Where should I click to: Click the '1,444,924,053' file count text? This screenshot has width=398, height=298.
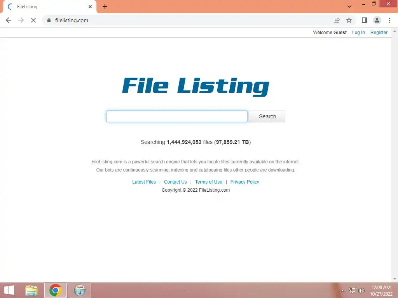[x=184, y=142]
